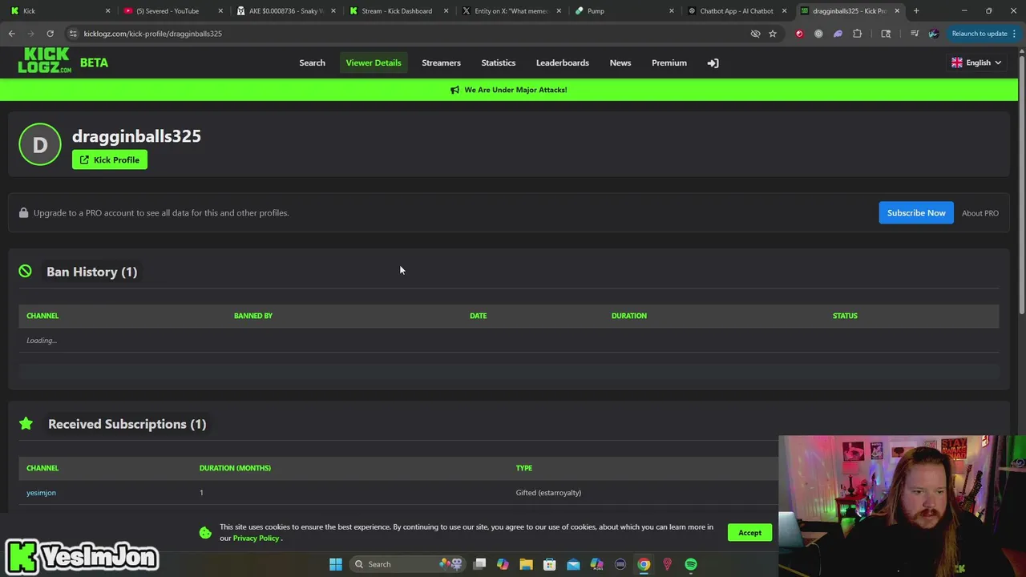Click the DURATION column header in Ban History
The image size is (1026, 577).
[x=628, y=316]
